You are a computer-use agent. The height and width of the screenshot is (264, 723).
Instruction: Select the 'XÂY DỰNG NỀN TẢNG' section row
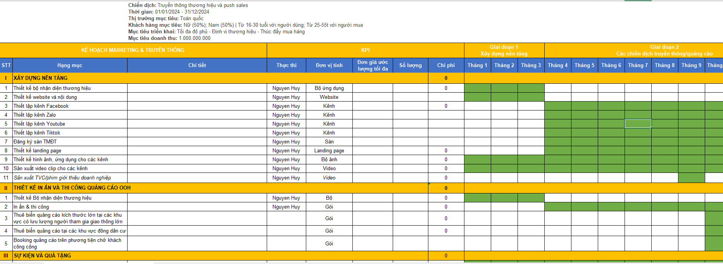click(41, 78)
